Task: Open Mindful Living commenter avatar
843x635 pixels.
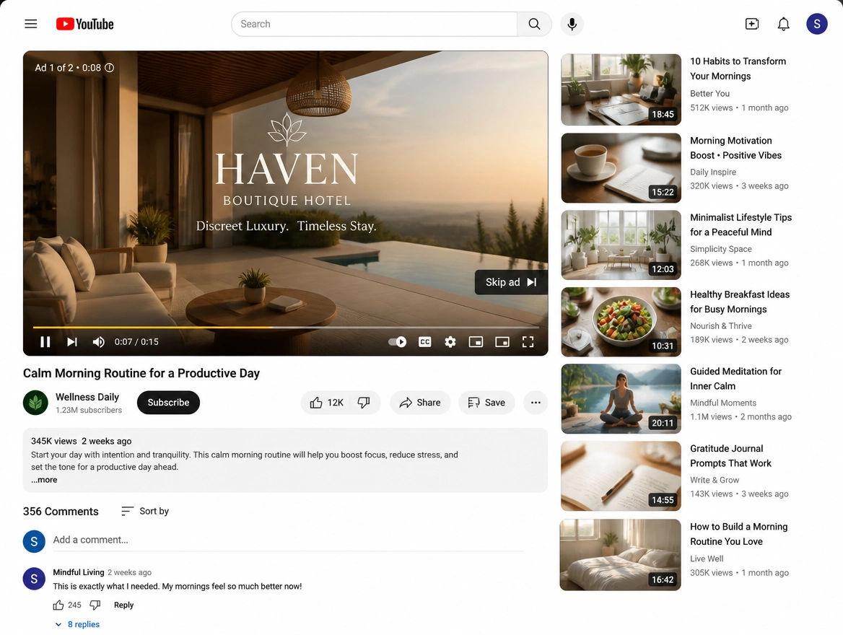Action: pyautogui.click(x=34, y=579)
